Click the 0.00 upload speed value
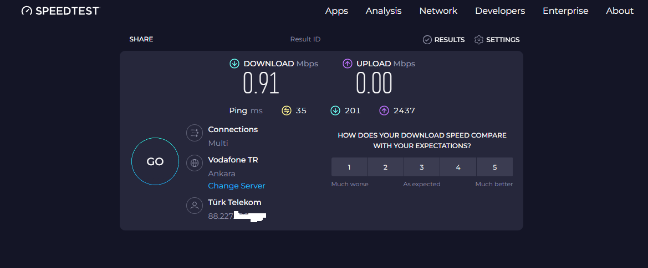Screen dimensions: 648x268 click(x=374, y=83)
